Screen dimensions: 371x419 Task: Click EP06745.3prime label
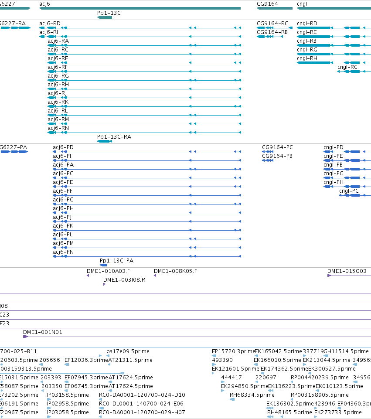pyautogui.click(x=86, y=386)
